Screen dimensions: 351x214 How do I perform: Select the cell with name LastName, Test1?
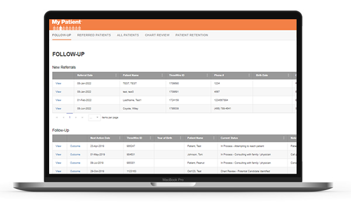tap(143, 100)
